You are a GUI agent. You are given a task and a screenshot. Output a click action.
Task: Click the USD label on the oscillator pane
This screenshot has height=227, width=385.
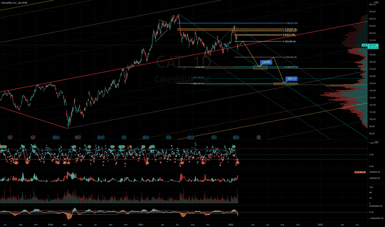pyautogui.click(x=376, y=142)
